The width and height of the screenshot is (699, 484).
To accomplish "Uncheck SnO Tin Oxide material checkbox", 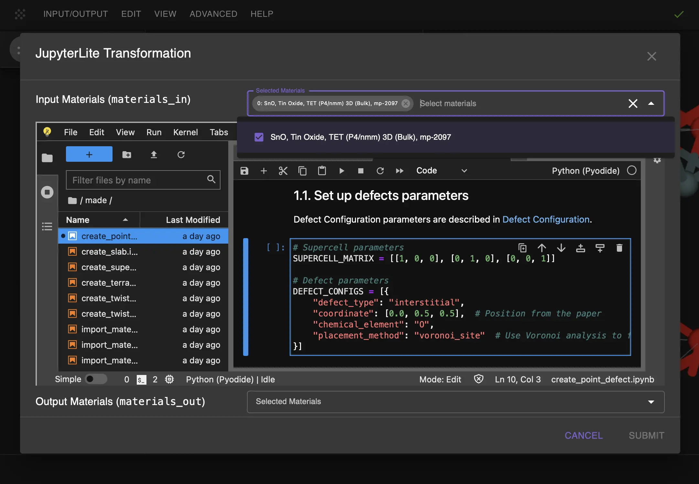I will tap(259, 137).
